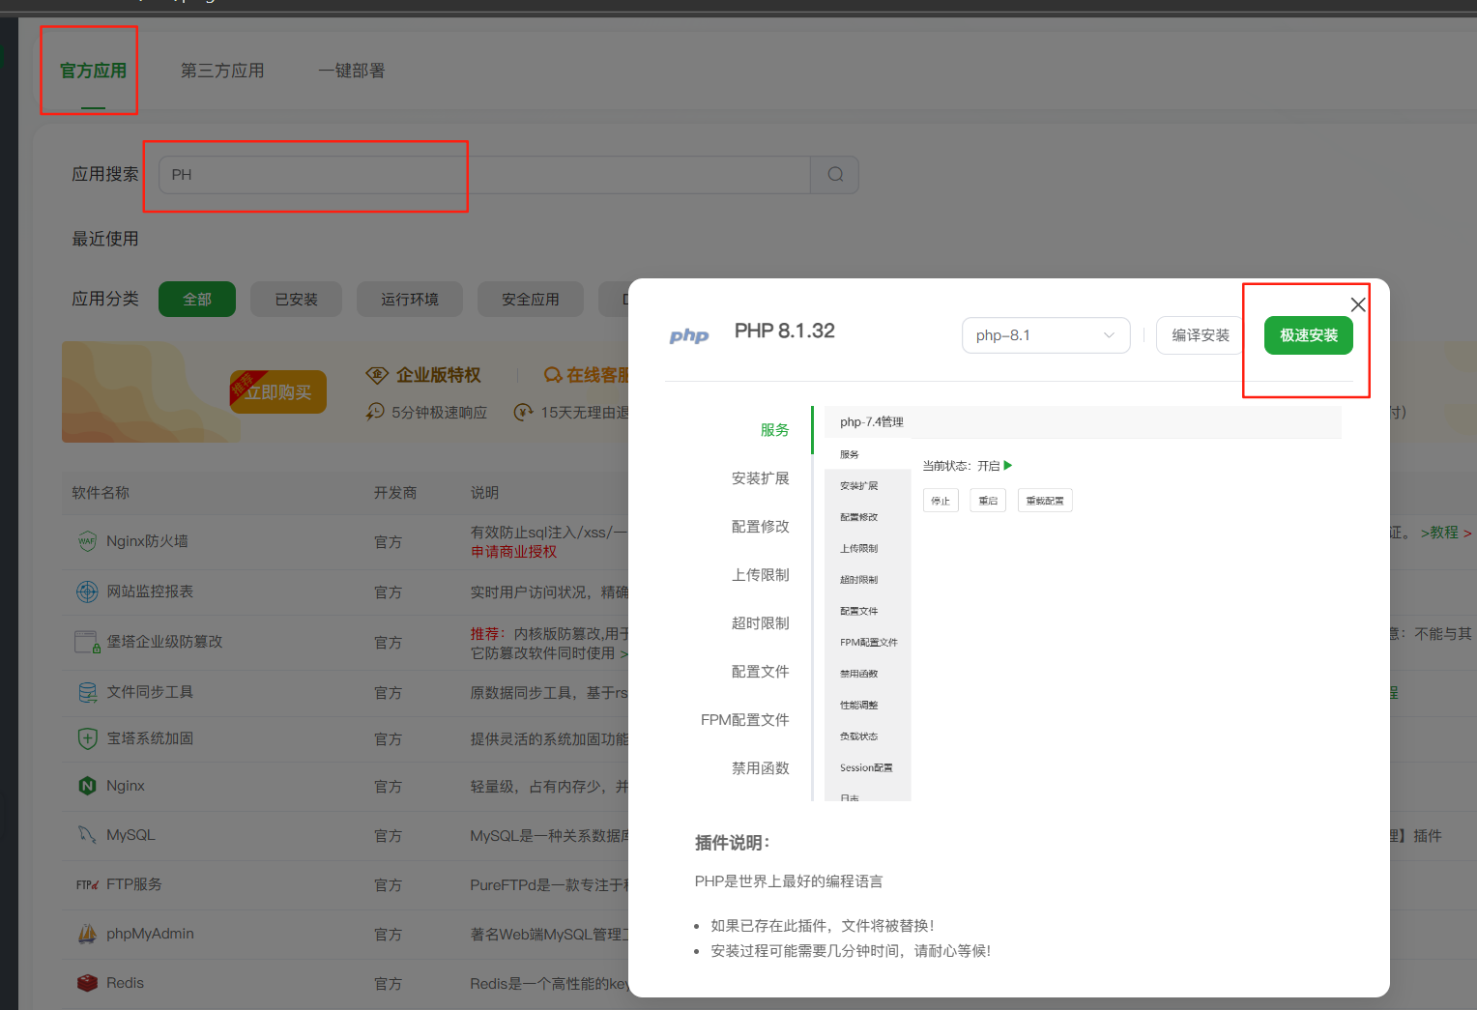Click the Nginx software name text
1477x1010 pixels.
[126, 786]
